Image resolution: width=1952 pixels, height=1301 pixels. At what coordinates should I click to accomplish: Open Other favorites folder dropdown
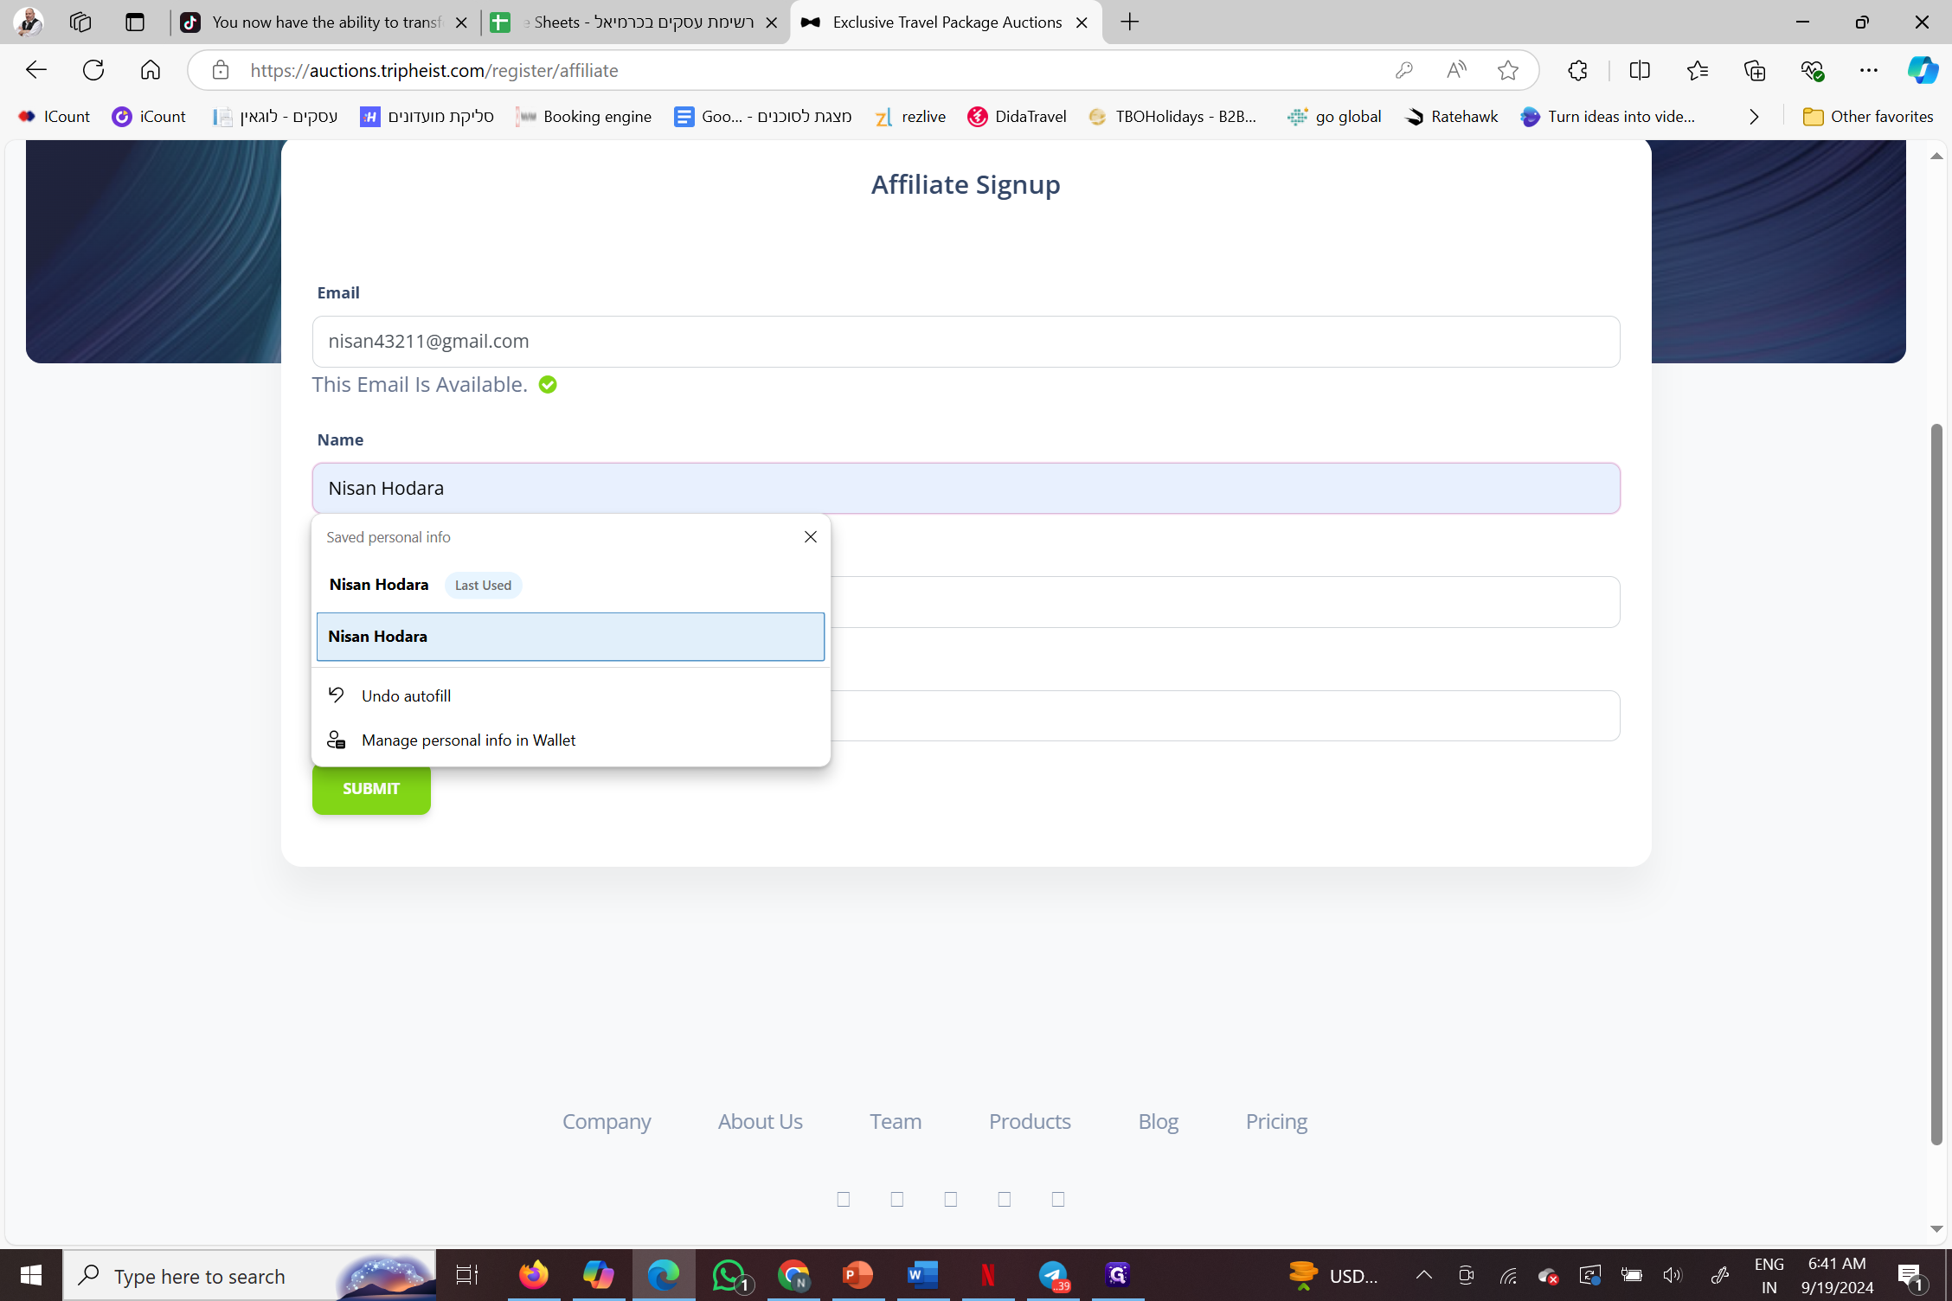click(1867, 117)
